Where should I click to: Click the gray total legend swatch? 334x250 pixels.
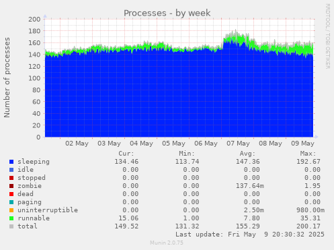[x=11, y=226]
